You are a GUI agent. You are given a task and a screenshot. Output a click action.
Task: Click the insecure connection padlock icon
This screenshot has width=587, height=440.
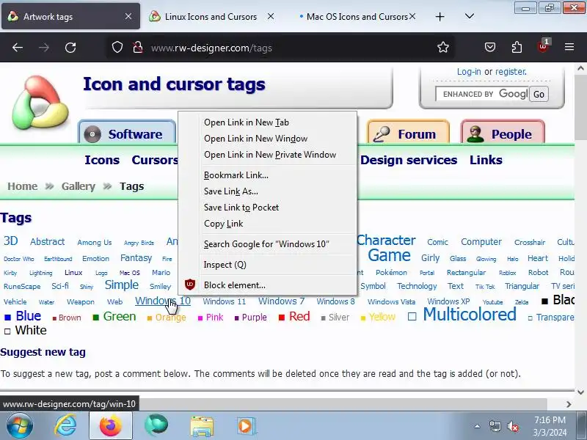coord(138,47)
